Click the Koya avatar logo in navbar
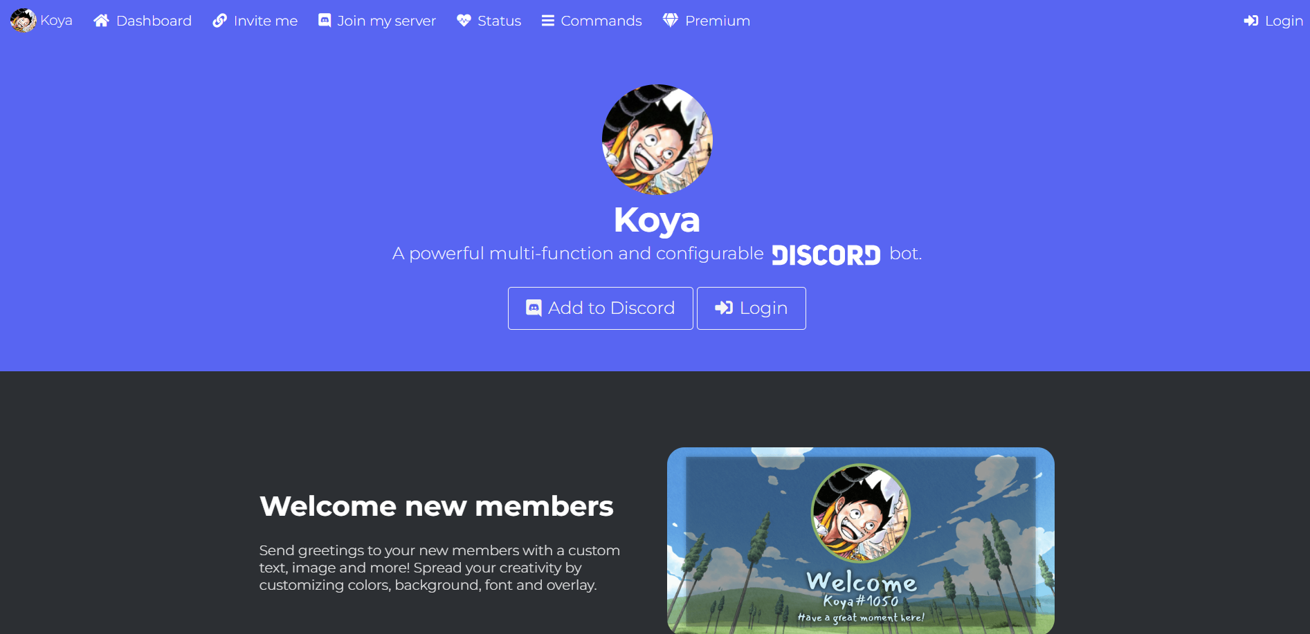This screenshot has width=1310, height=634. pos(23,21)
